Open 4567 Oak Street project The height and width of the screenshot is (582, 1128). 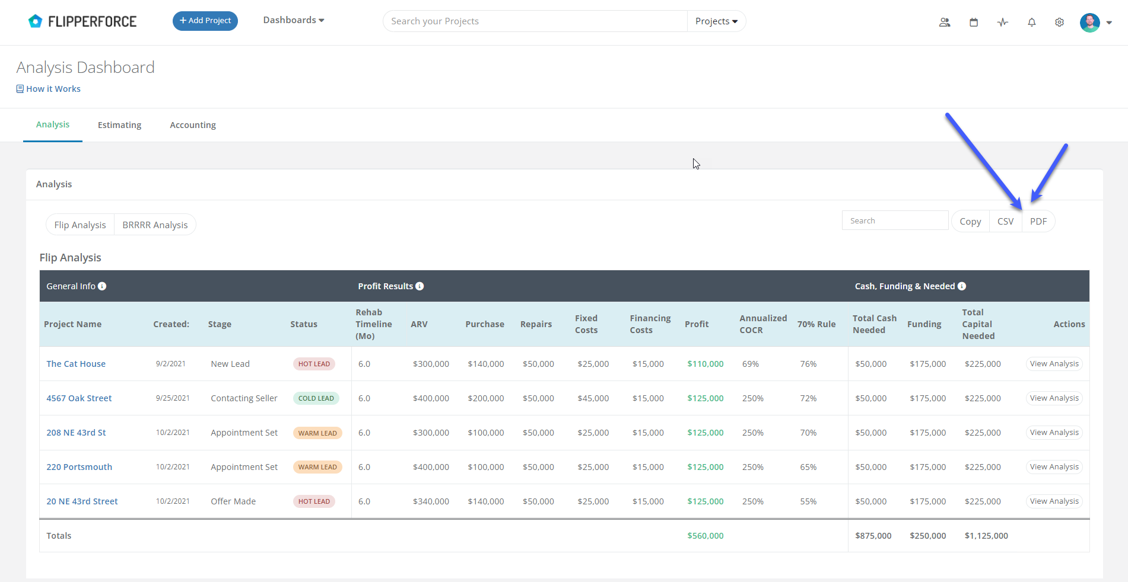79,398
